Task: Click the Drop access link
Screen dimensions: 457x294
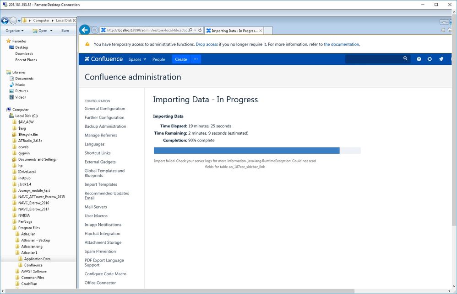Action: (x=207, y=44)
